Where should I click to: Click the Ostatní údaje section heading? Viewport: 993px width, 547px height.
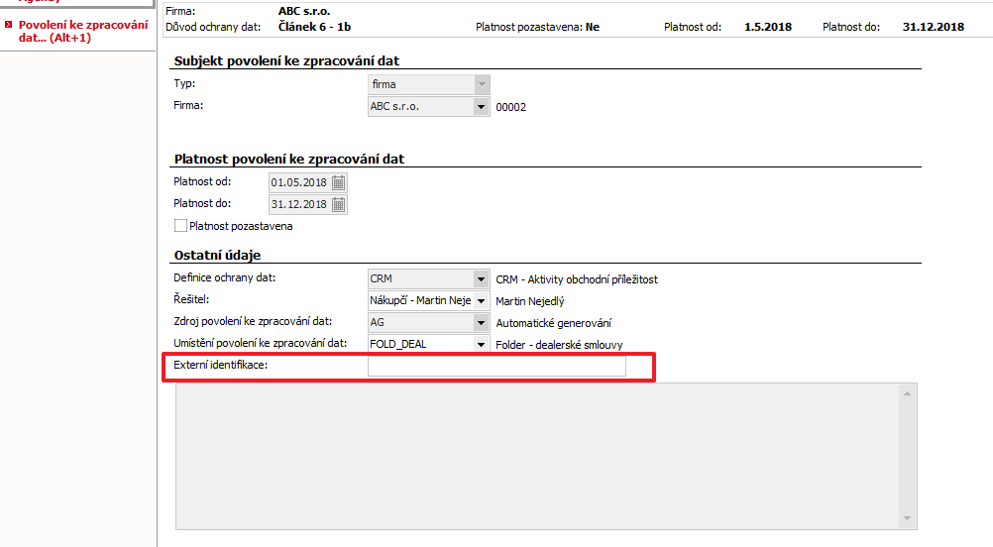click(x=217, y=255)
